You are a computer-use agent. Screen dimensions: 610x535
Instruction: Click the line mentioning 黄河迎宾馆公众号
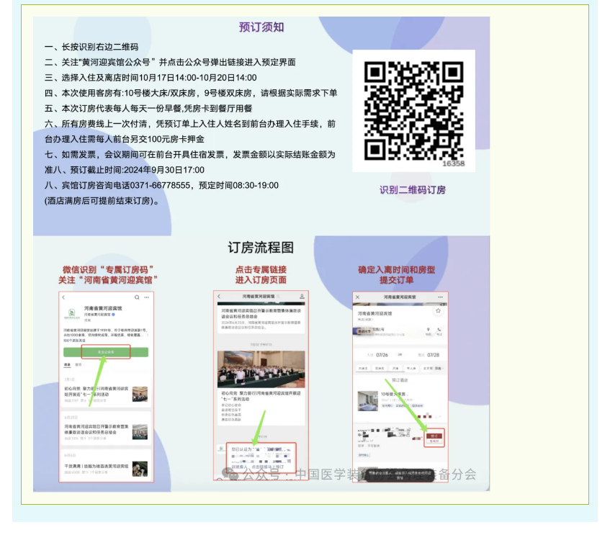click(170, 62)
